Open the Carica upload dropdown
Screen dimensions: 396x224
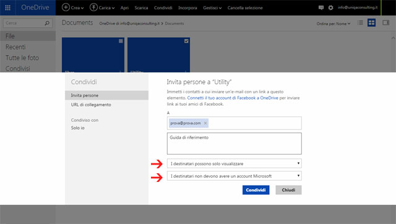[102, 7]
